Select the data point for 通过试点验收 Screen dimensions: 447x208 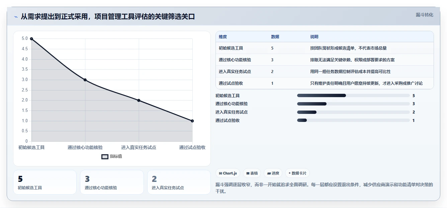point(192,121)
